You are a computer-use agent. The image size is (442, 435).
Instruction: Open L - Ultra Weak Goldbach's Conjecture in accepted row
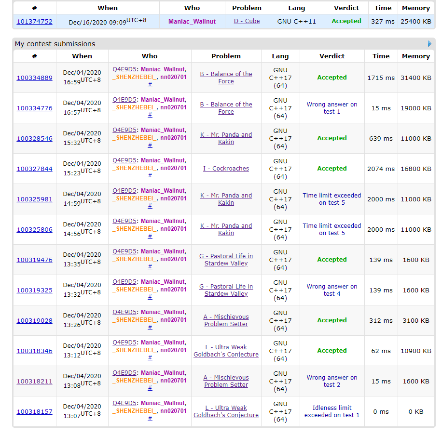click(226, 351)
